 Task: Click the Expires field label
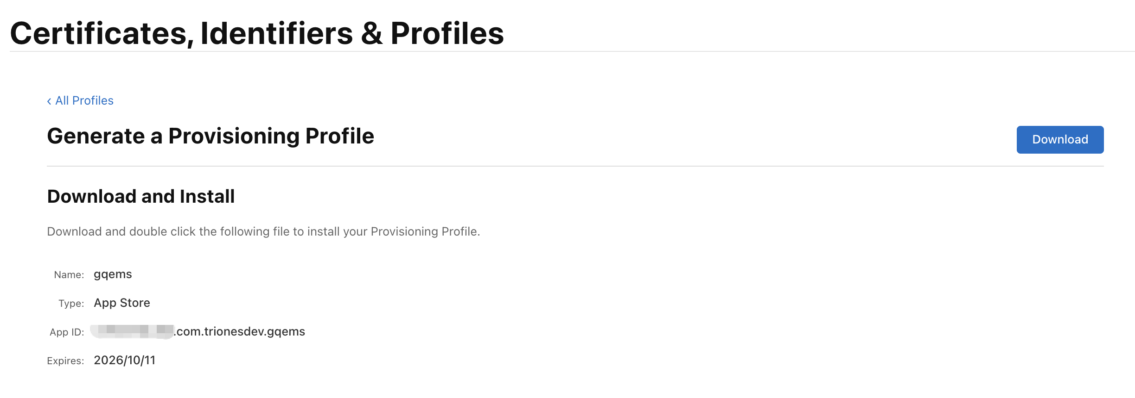tap(65, 361)
